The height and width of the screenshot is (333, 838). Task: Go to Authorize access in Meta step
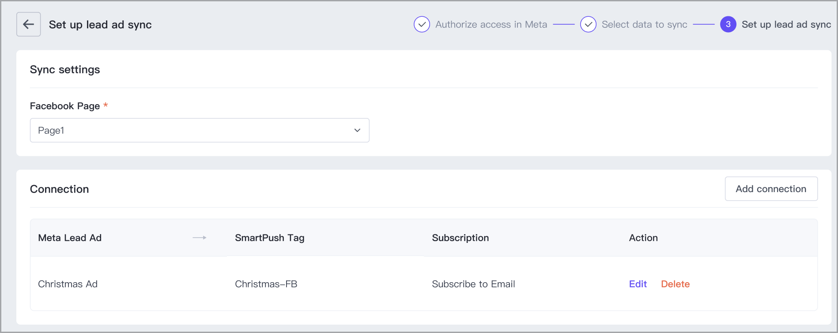(x=491, y=24)
